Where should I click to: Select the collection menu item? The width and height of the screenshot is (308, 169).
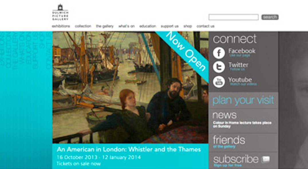click(83, 26)
